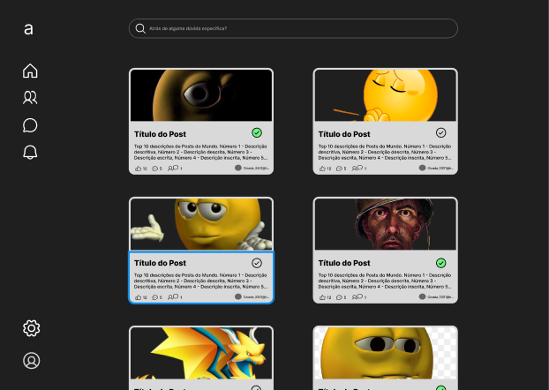Like the soldier face post

coord(322,297)
